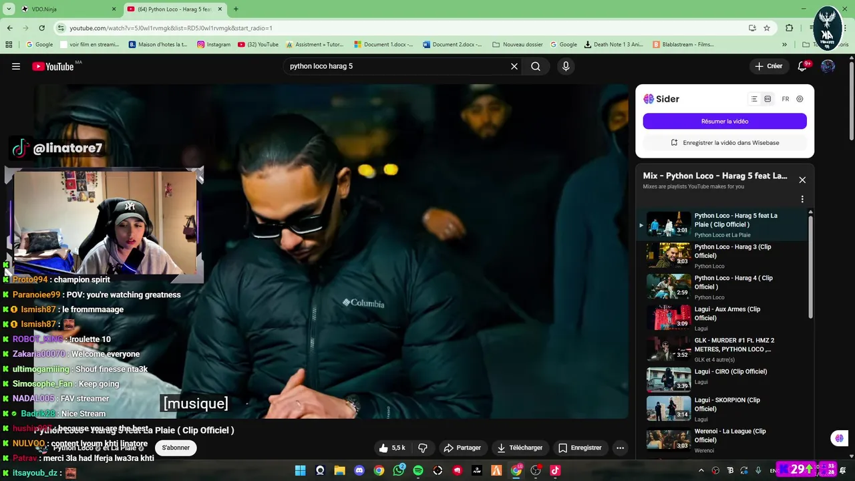
Task: Open the Assistment » Tutor... bookmark
Action: pos(315,45)
